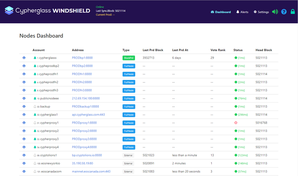
Task: Open info icon for cryptolions1 row
Action: click(24, 155)
